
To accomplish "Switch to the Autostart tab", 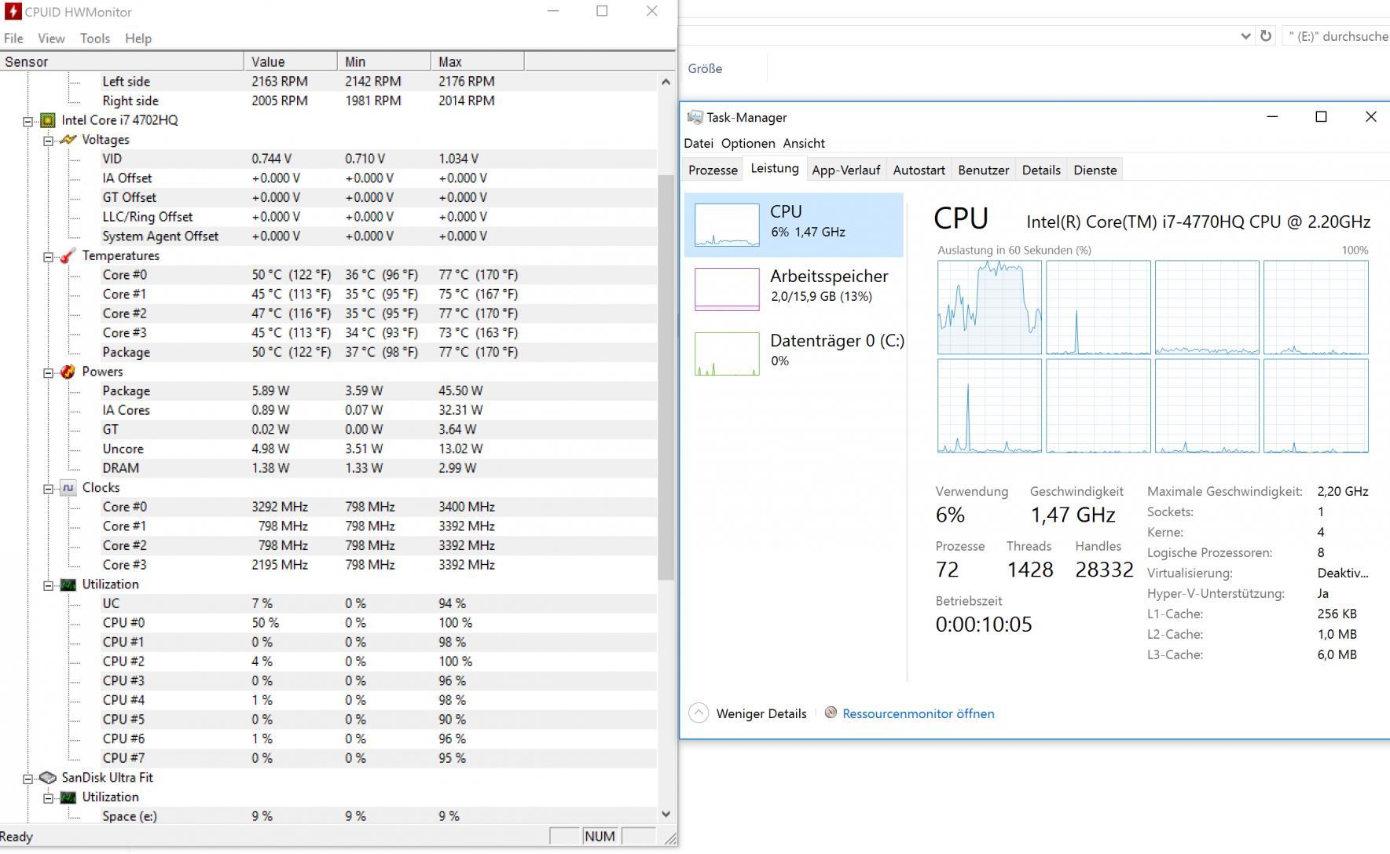I will tap(919, 170).
